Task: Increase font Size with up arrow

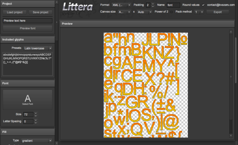Action: point(36,113)
